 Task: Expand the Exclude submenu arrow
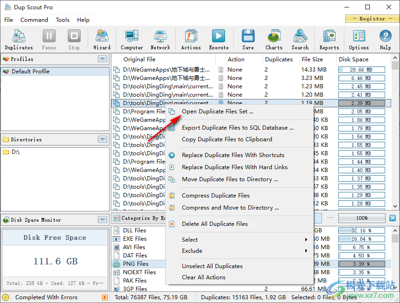(306, 251)
